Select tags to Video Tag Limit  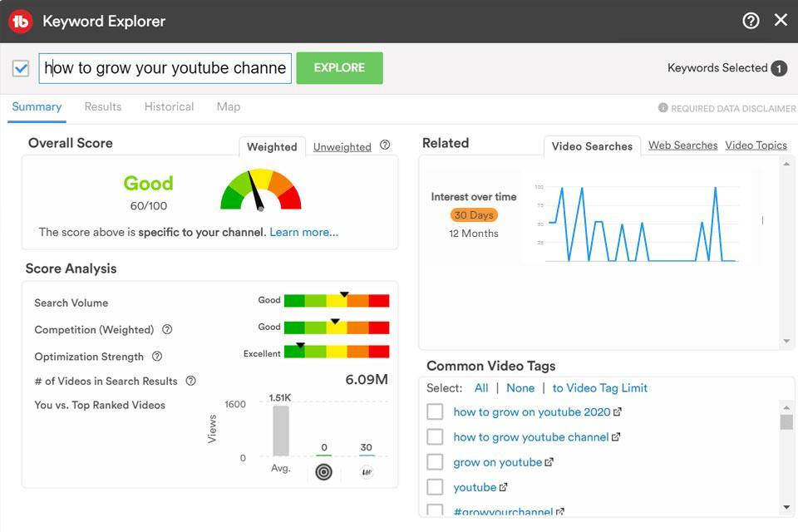pos(600,388)
